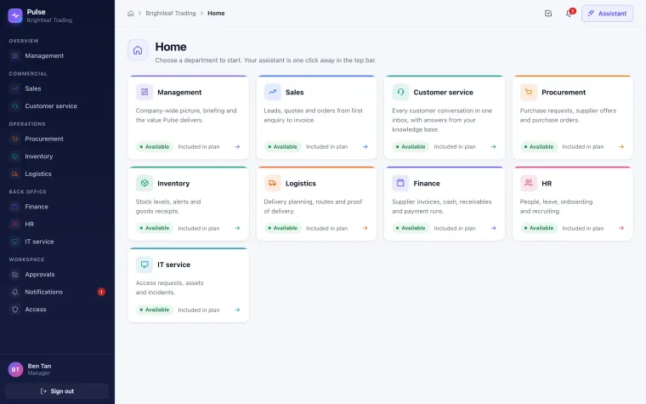
Task: Open the approvals checklist icon in top bar
Action: (x=548, y=14)
